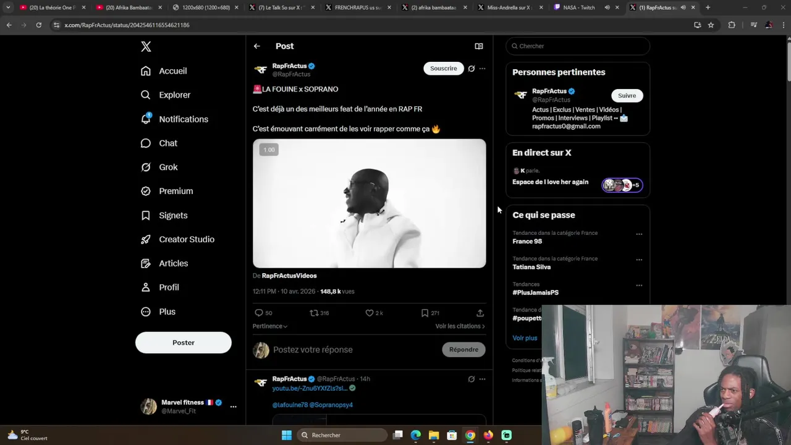This screenshot has height=445, width=791.
Task: Switch to FRENCHRAPUS browser tab
Action: (x=353, y=7)
